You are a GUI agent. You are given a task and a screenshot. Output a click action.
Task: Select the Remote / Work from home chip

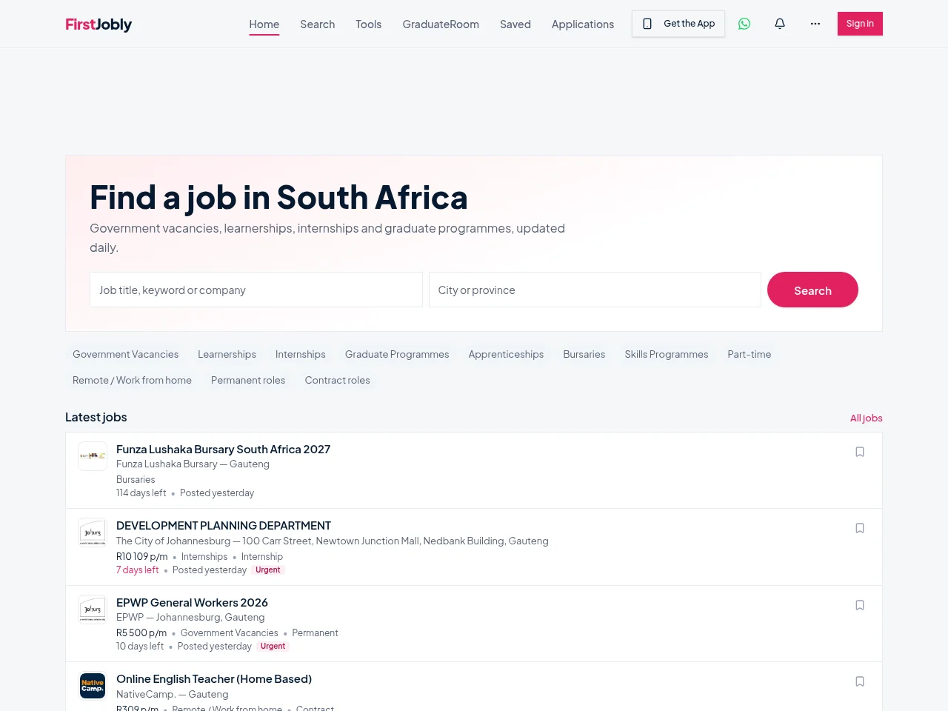[132, 380]
